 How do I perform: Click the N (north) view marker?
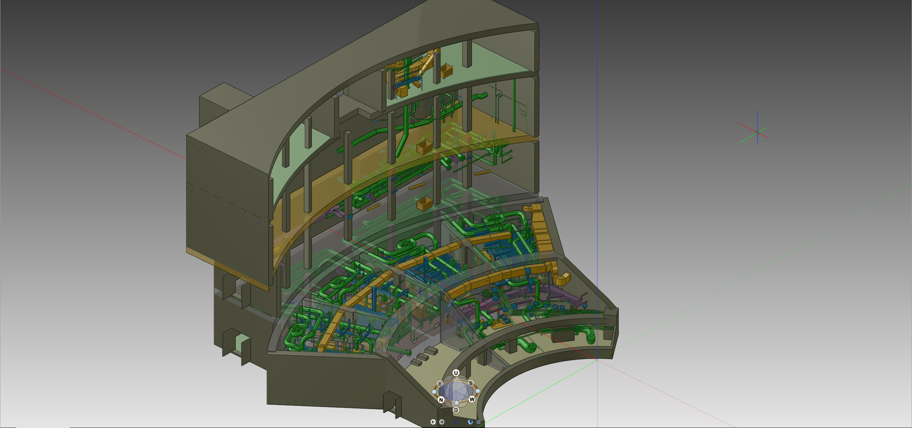(x=441, y=400)
